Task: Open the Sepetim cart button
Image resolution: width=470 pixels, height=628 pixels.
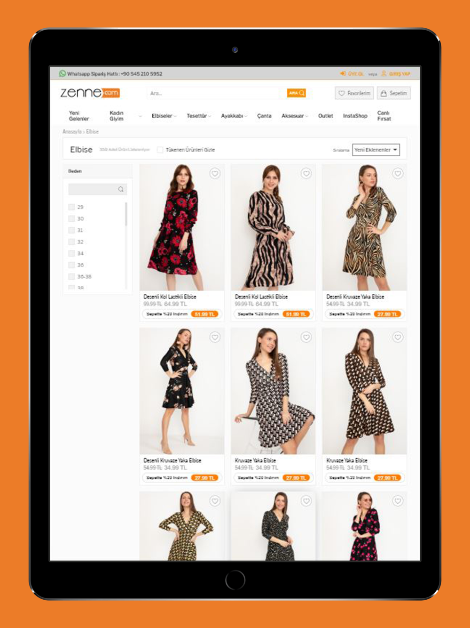Action: point(394,93)
